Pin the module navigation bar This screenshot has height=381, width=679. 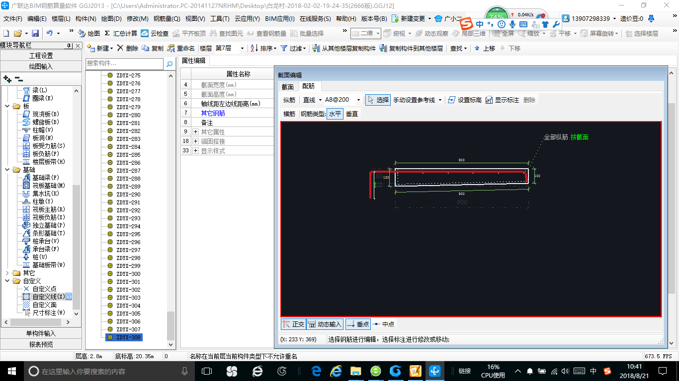pyautogui.click(x=69, y=46)
